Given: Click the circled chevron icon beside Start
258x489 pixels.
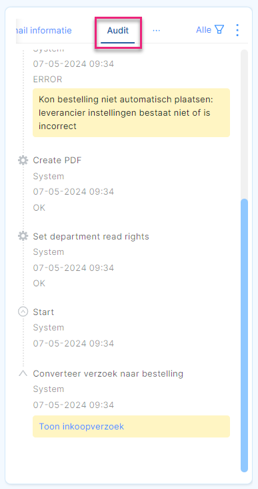Looking at the screenshot, I should (x=23, y=312).
